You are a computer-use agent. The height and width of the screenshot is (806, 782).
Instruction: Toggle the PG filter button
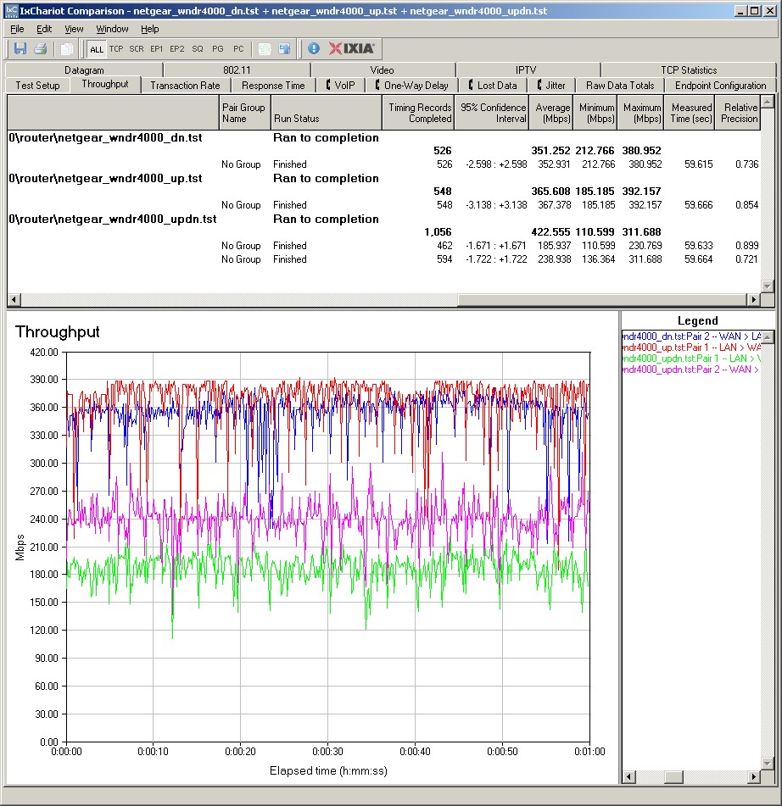(x=218, y=49)
